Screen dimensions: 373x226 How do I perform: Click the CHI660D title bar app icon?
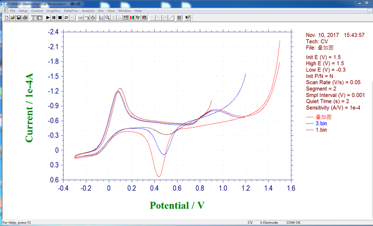pos(4,4)
